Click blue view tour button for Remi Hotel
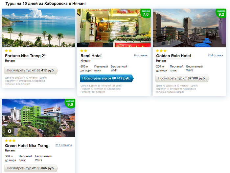 [x=107, y=78]
